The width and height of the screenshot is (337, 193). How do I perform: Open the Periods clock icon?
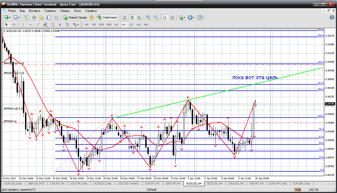coord(190,17)
